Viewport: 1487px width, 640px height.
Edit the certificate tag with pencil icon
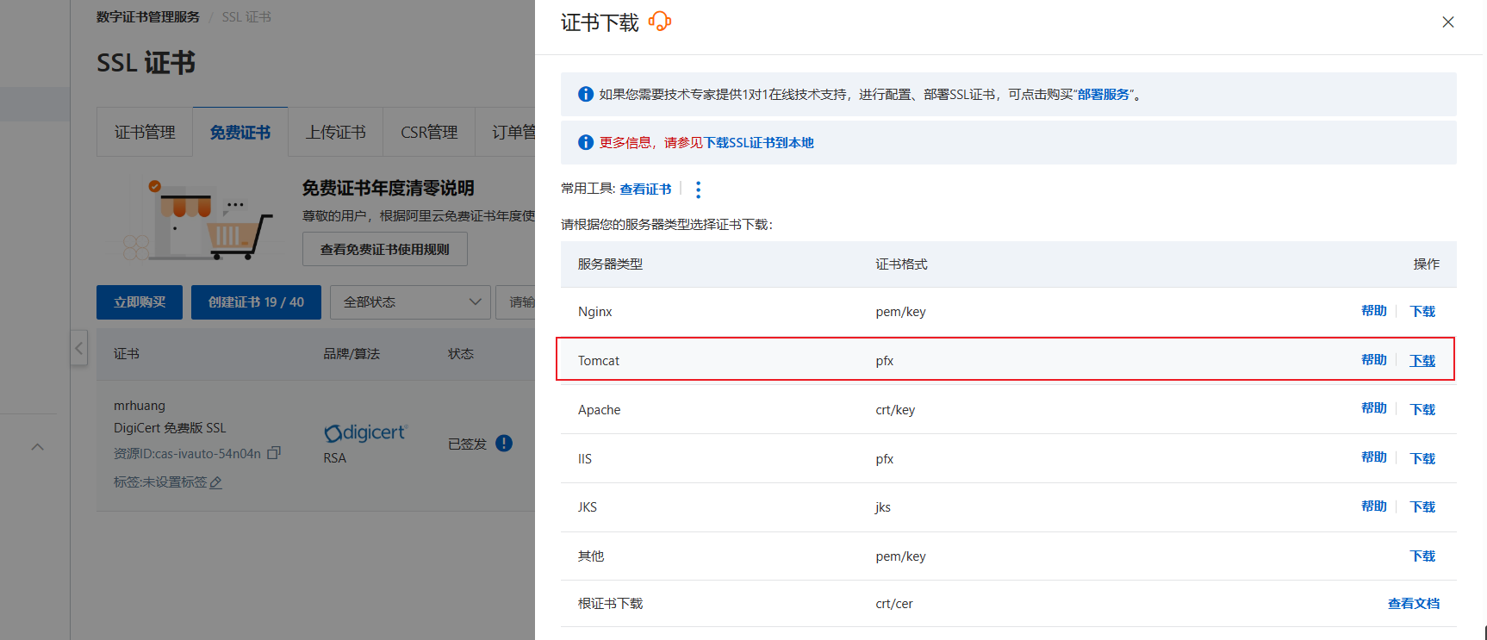click(x=216, y=482)
